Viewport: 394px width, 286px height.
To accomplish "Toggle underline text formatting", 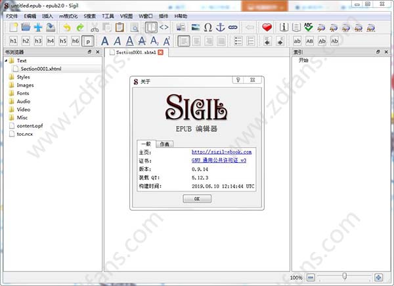I will (x=129, y=41).
